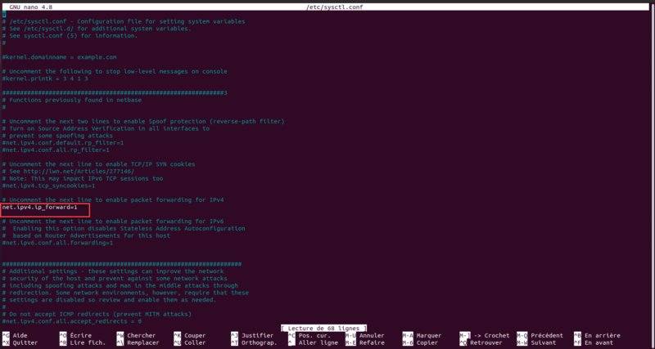Click the /etc/sysctl.conf filename in title bar

(332, 7)
